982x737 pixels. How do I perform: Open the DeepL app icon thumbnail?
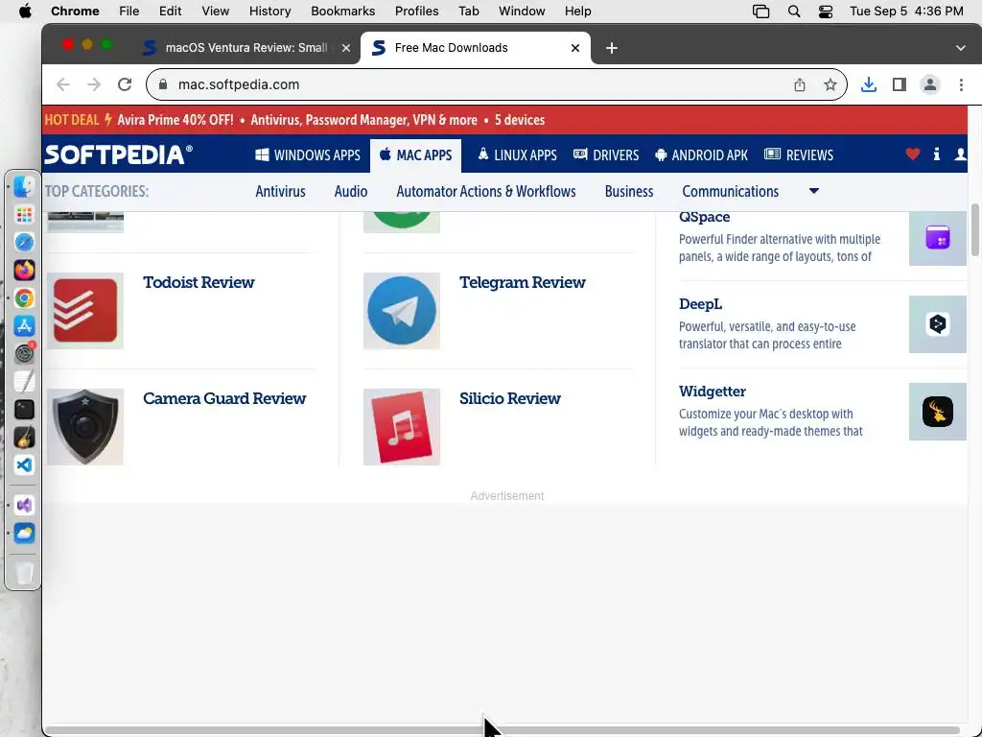pyautogui.click(x=938, y=324)
